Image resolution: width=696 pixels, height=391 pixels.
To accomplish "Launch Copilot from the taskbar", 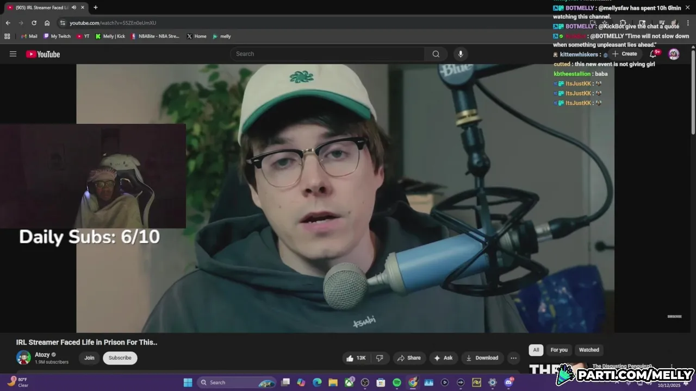I will [x=301, y=382].
